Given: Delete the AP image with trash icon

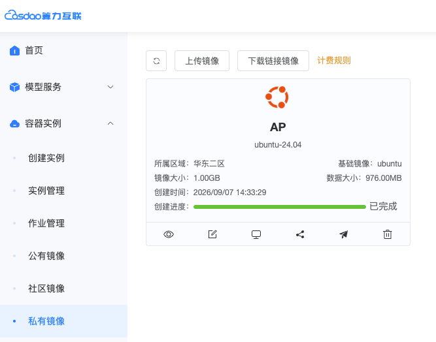Looking at the screenshot, I should (x=388, y=234).
